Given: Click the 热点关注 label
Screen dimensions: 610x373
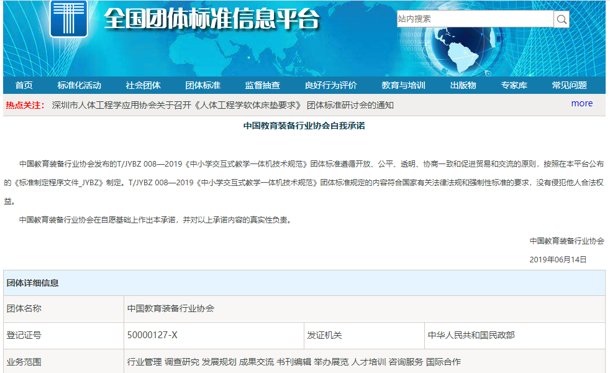Looking at the screenshot, I should 25,105.
